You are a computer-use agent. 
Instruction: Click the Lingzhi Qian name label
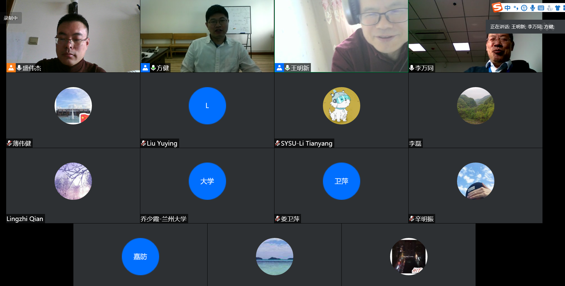(x=25, y=219)
